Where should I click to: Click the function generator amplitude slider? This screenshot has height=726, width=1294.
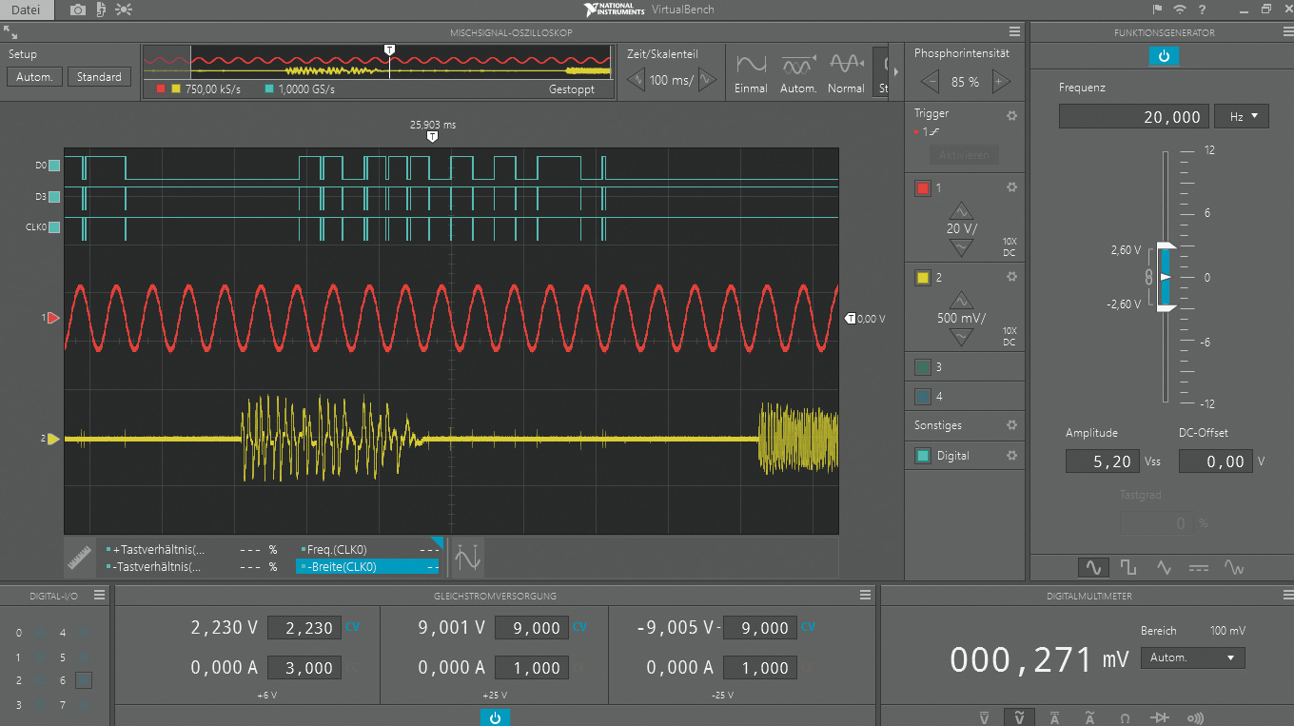pyautogui.click(x=1164, y=277)
